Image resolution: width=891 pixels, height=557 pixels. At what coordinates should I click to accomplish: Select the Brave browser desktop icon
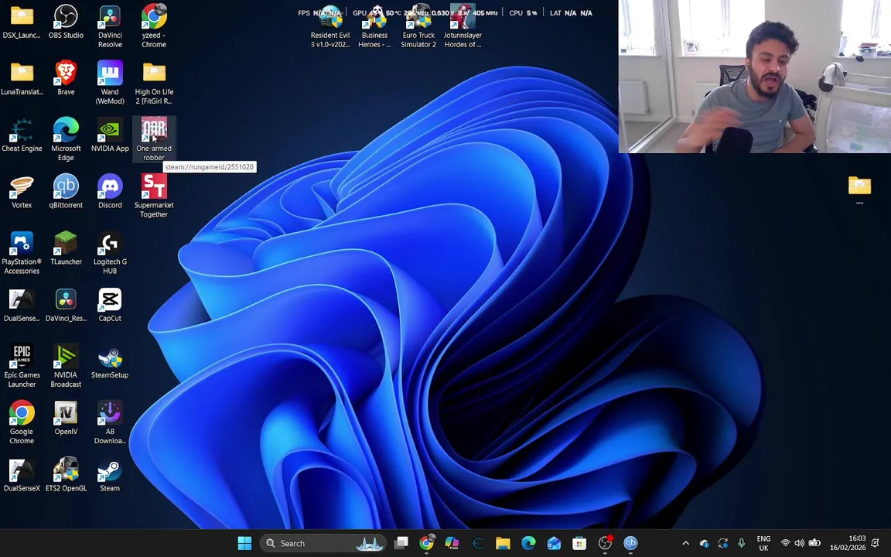coord(66,78)
